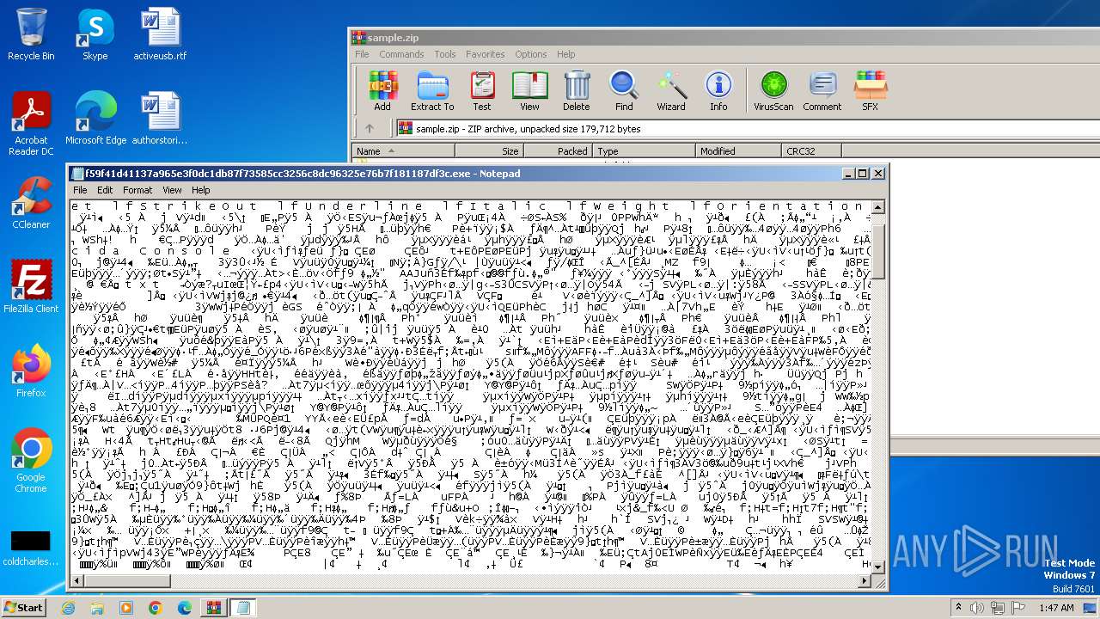Sort WinRAR list by Type column
Image resolution: width=1100 pixels, height=619 pixels.
point(644,151)
